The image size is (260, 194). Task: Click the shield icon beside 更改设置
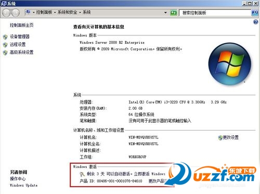click(220, 138)
